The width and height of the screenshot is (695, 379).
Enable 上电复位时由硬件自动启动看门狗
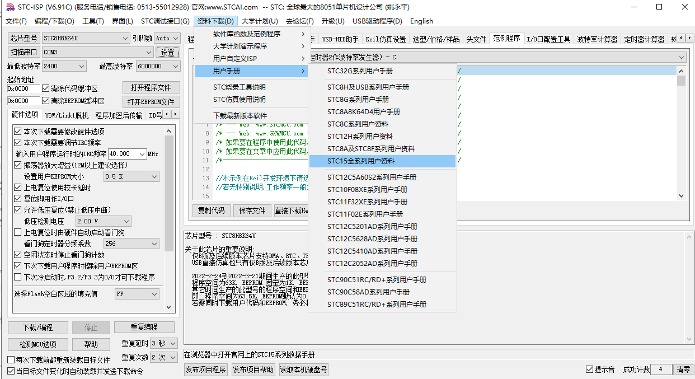click(18, 232)
